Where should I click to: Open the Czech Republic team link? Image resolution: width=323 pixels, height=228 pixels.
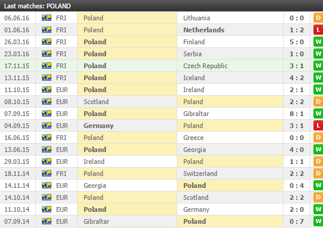[x=205, y=66]
